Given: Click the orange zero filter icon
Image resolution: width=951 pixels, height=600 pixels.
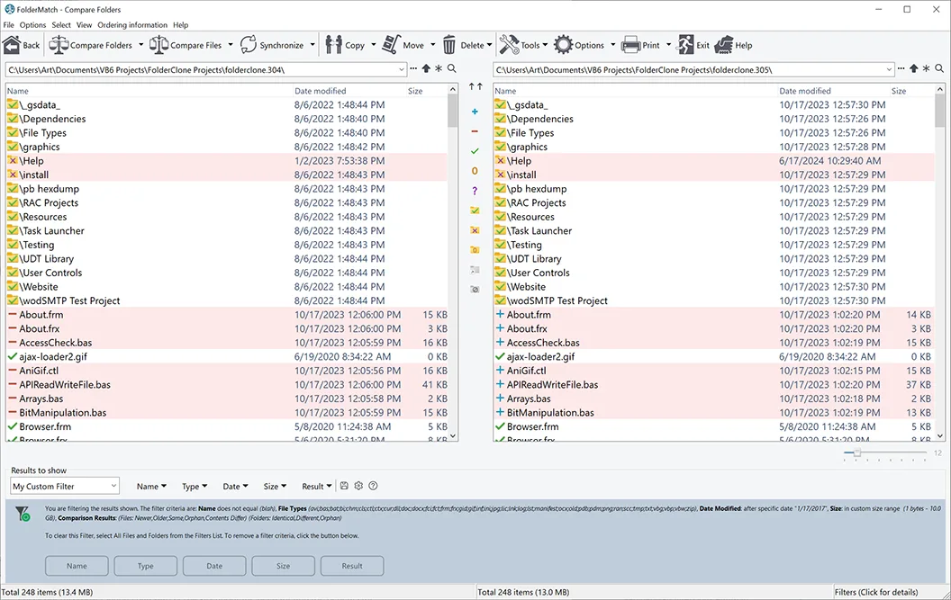Looking at the screenshot, I should pos(475,171).
